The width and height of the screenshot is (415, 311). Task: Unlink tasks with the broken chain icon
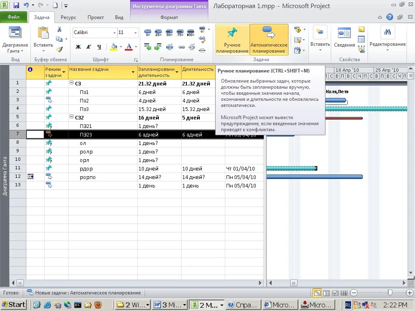coord(192,47)
